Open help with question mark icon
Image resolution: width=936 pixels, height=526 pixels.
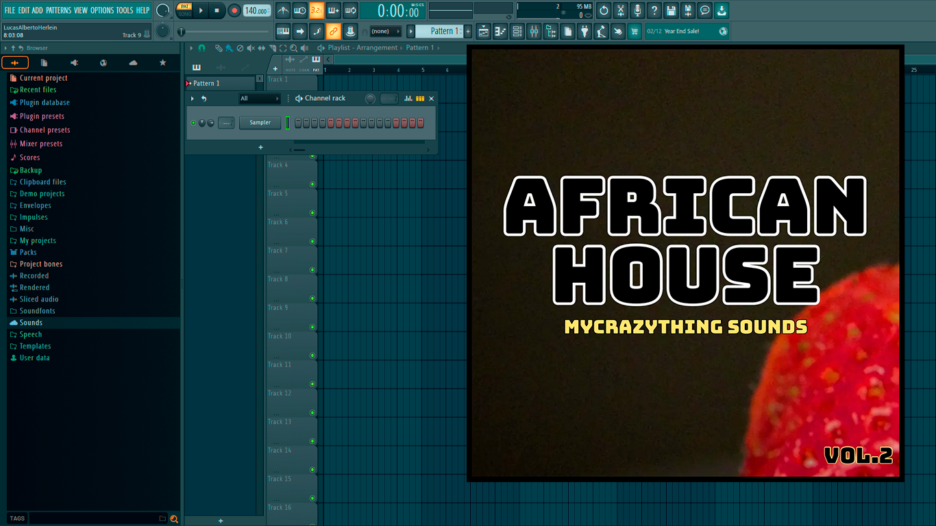point(654,10)
